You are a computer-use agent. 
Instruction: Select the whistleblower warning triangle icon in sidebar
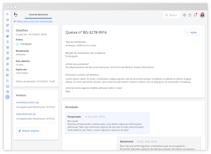coord(8,97)
